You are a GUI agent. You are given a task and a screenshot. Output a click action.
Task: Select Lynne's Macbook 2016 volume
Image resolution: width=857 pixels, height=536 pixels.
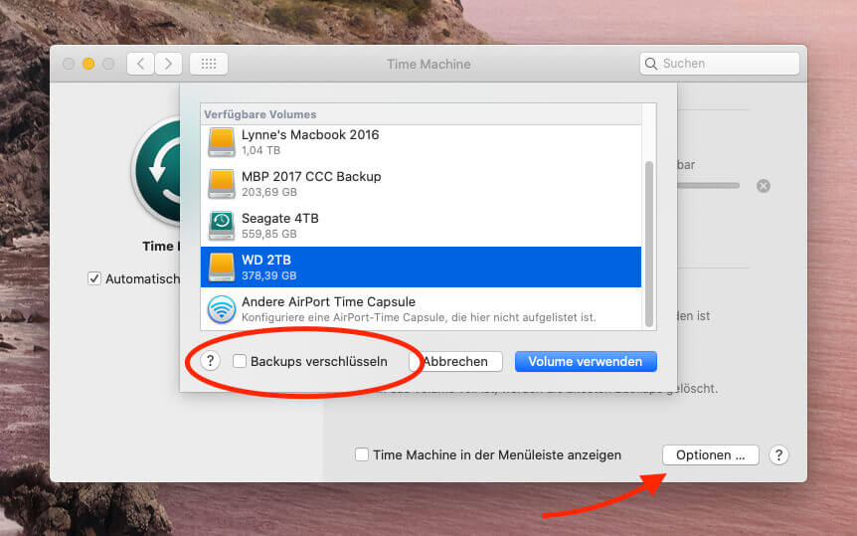pyautogui.click(x=421, y=142)
